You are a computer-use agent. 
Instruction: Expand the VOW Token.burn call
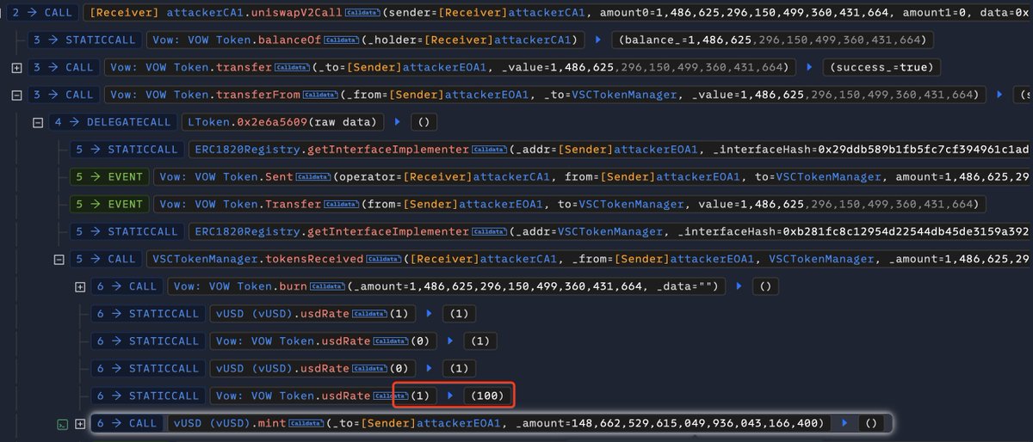point(81,286)
